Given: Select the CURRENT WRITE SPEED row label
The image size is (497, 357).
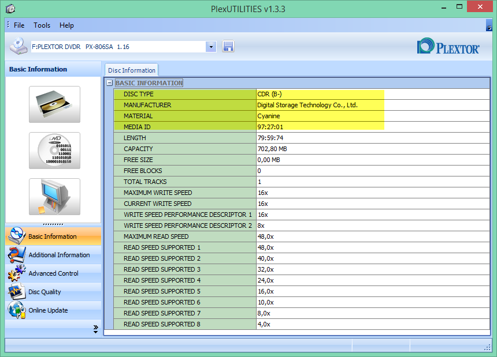Looking at the screenshot, I should (185, 204).
